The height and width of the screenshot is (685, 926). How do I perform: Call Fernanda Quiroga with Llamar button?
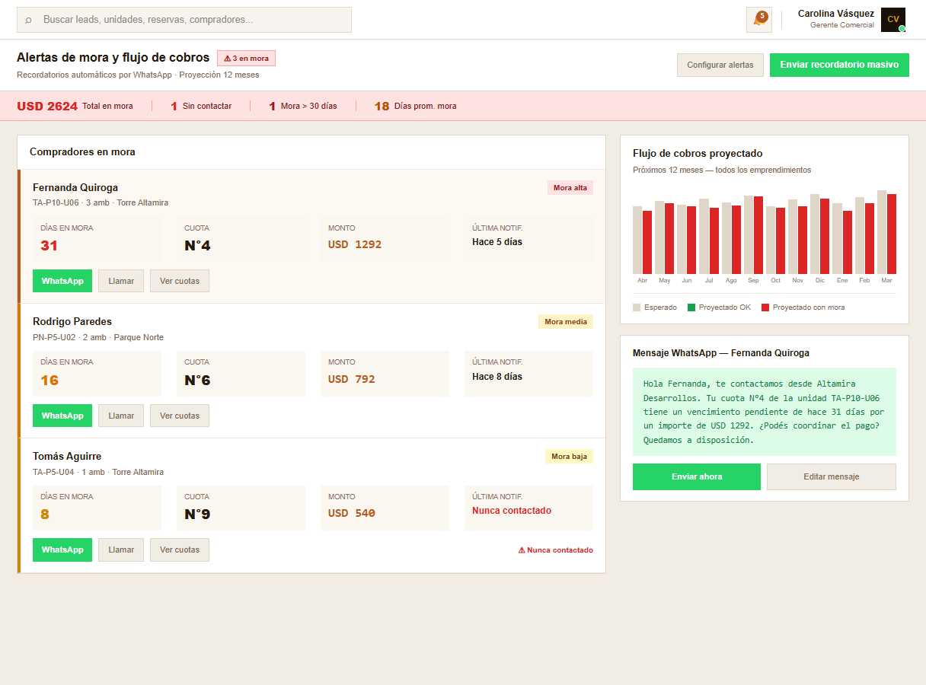tap(121, 281)
